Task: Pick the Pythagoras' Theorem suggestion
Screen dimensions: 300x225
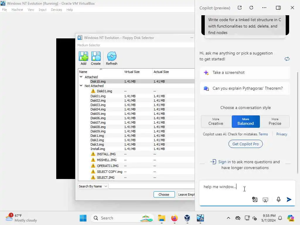Action: click(245, 88)
